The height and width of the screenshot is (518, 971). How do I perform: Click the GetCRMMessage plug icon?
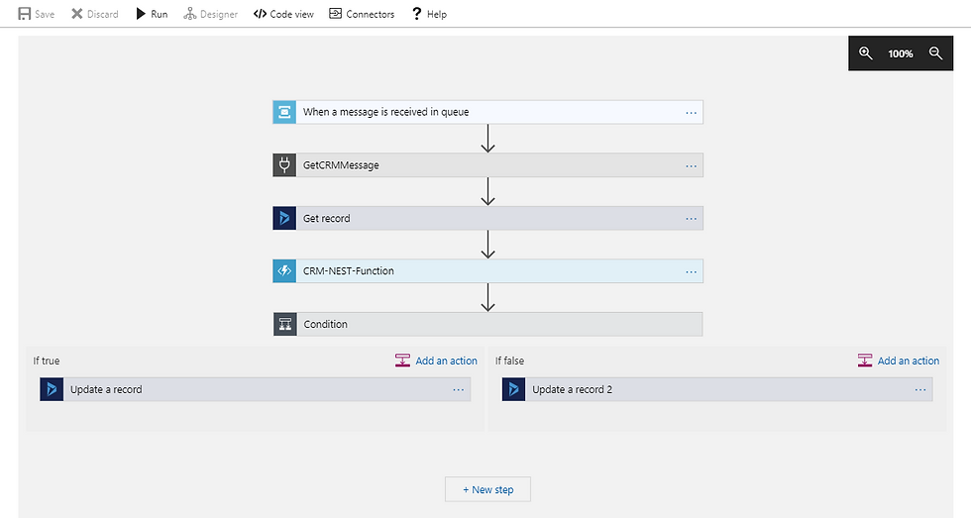point(284,165)
